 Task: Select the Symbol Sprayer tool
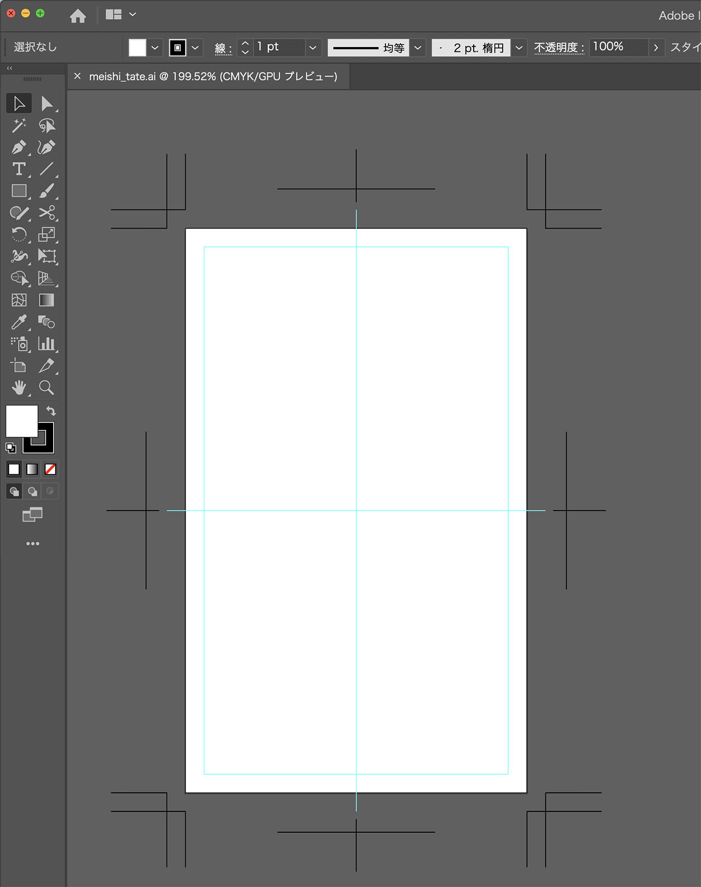click(x=19, y=344)
